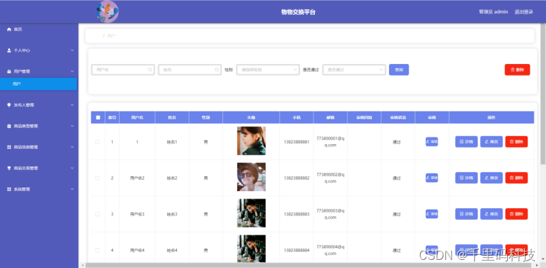Viewport: 546px width, 268px height.
Task: Click the icon beside 商品交易管理
Action: click(9, 168)
